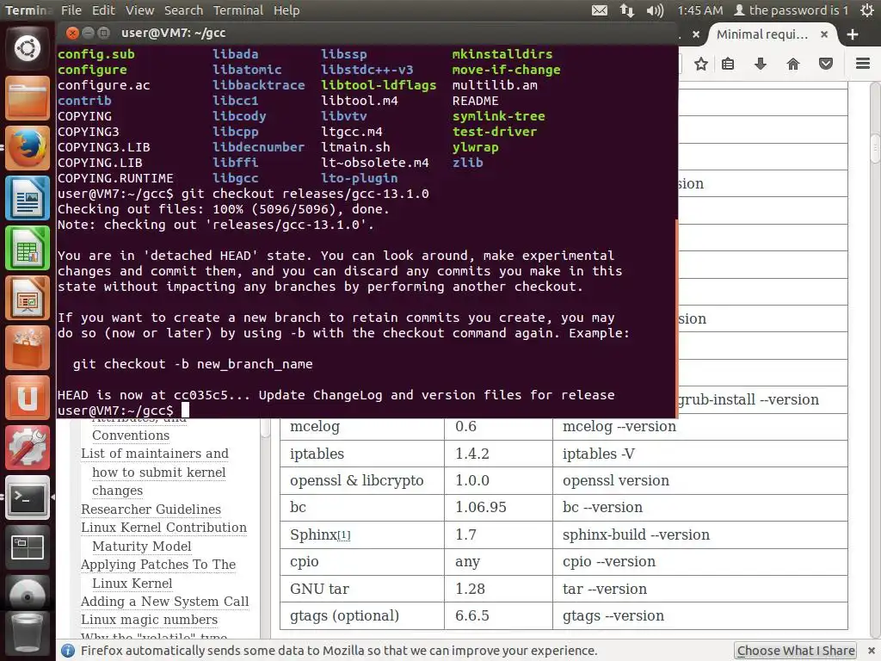
Task: Open the File menu
Action: coord(71,10)
